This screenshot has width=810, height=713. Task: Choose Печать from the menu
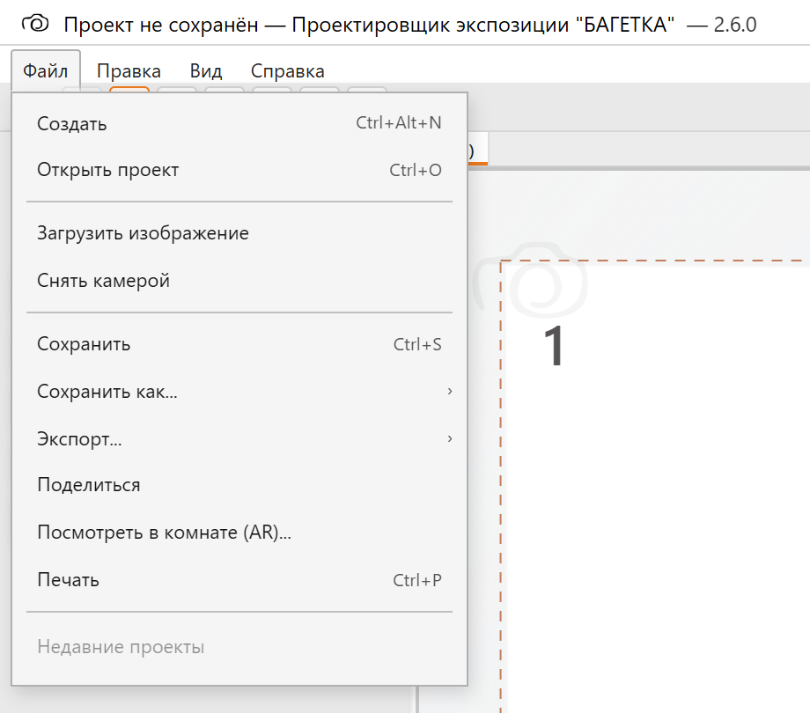(239, 580)
